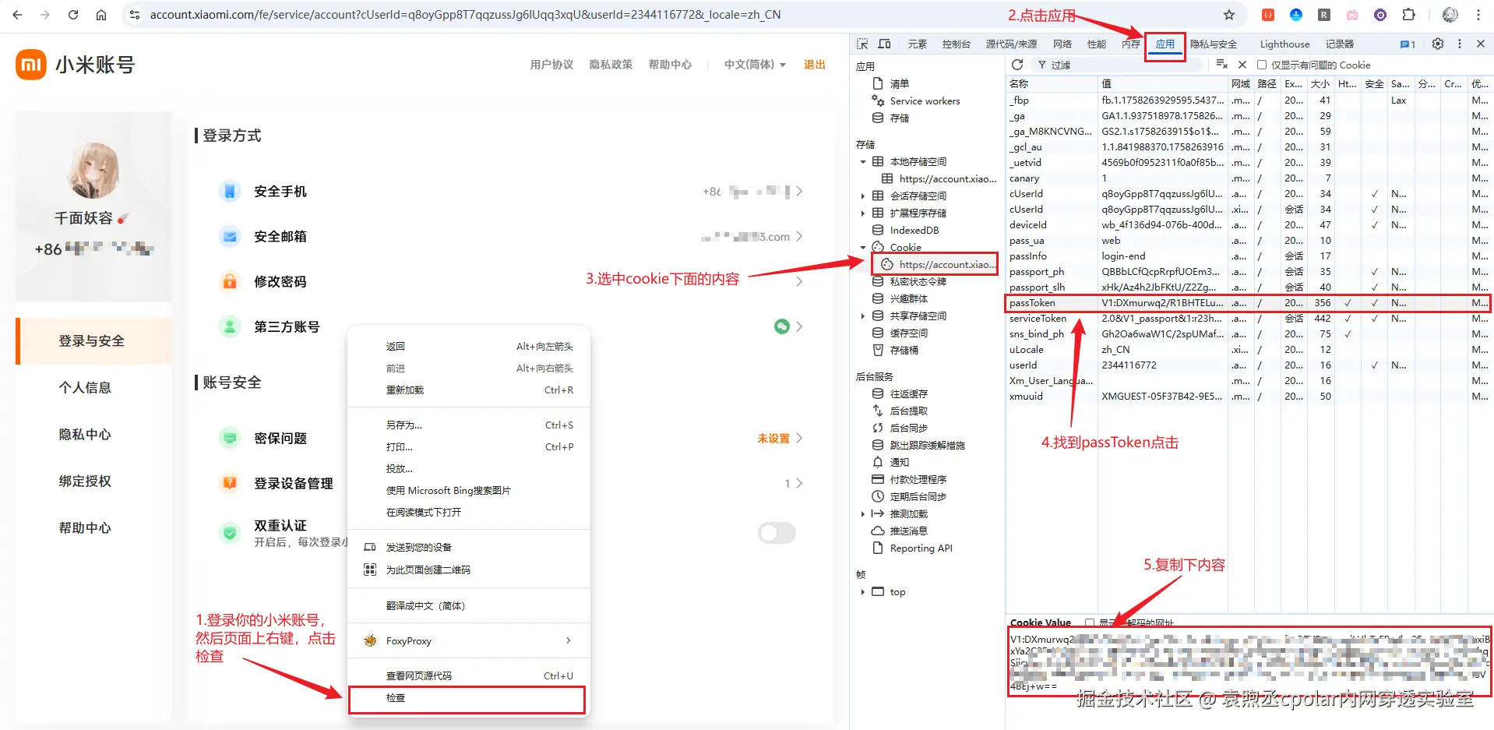This screenshot has width=1494, height=730.
Task: Open the third-party account option
Action: (510, 327)
